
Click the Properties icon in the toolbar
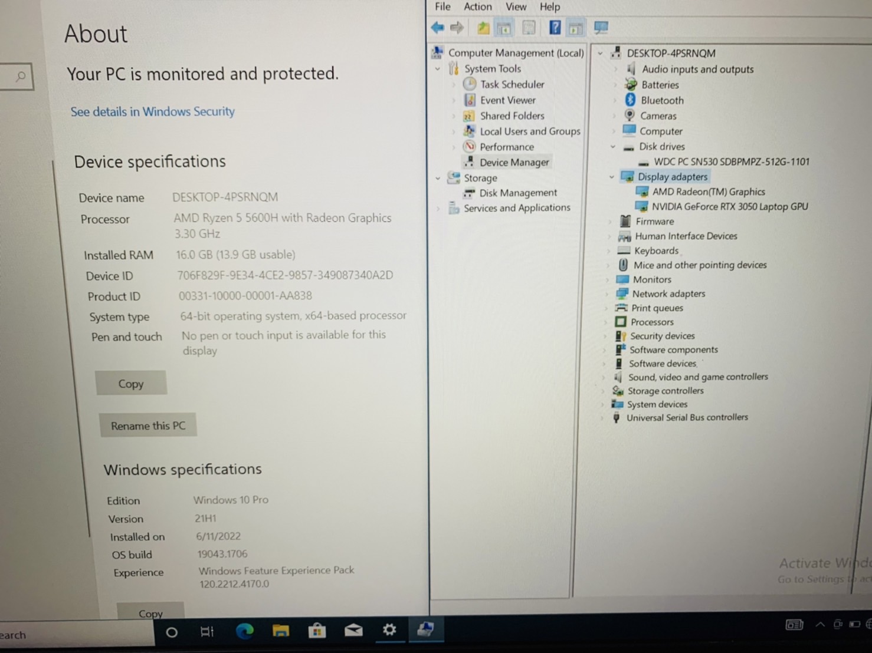[x=529, y=27]
